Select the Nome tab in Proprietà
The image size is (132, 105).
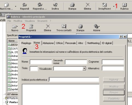point(37,43)
